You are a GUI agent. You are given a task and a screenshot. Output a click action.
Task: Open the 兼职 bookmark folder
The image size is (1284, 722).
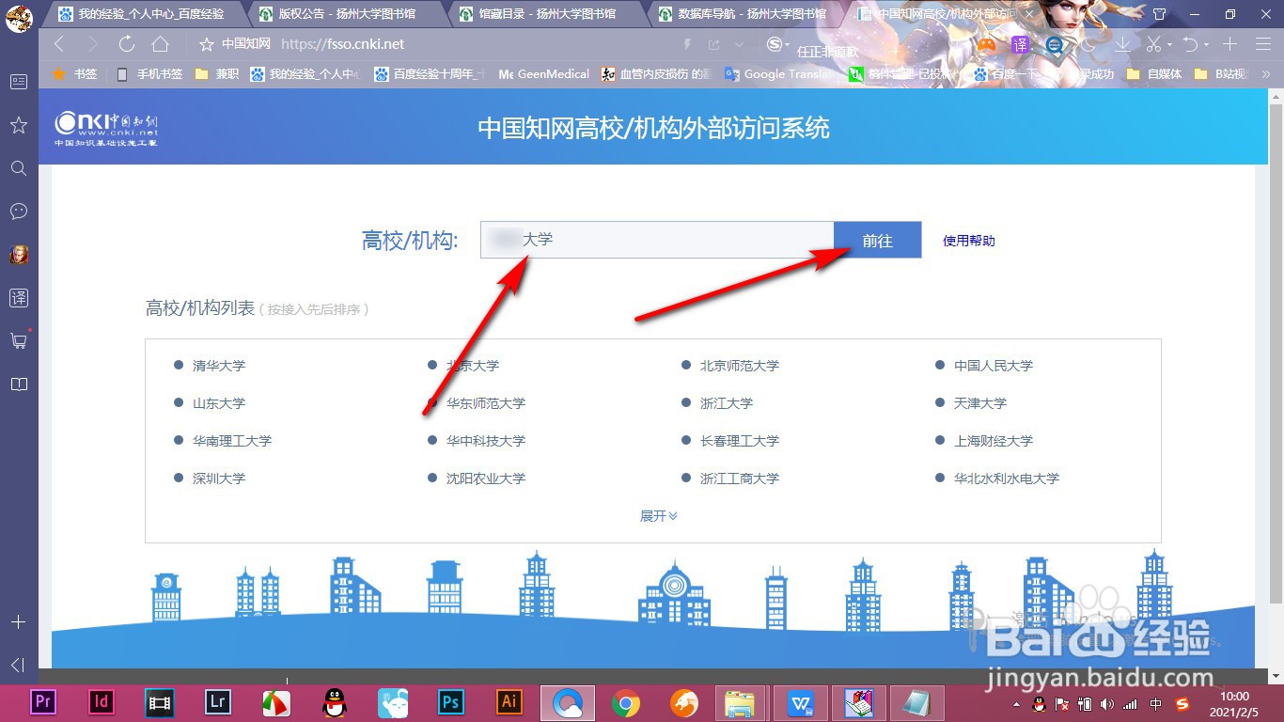[216, 73]
